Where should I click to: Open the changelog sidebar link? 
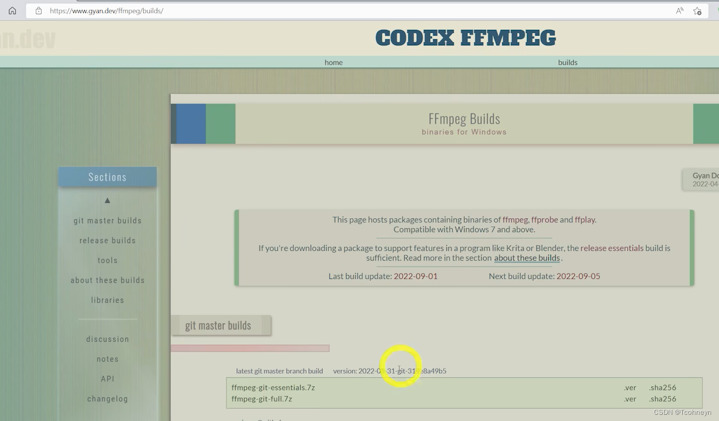[x=108, y=399]
